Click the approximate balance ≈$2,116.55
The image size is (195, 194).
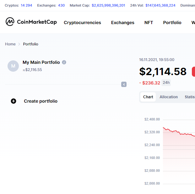pos(32,70)
